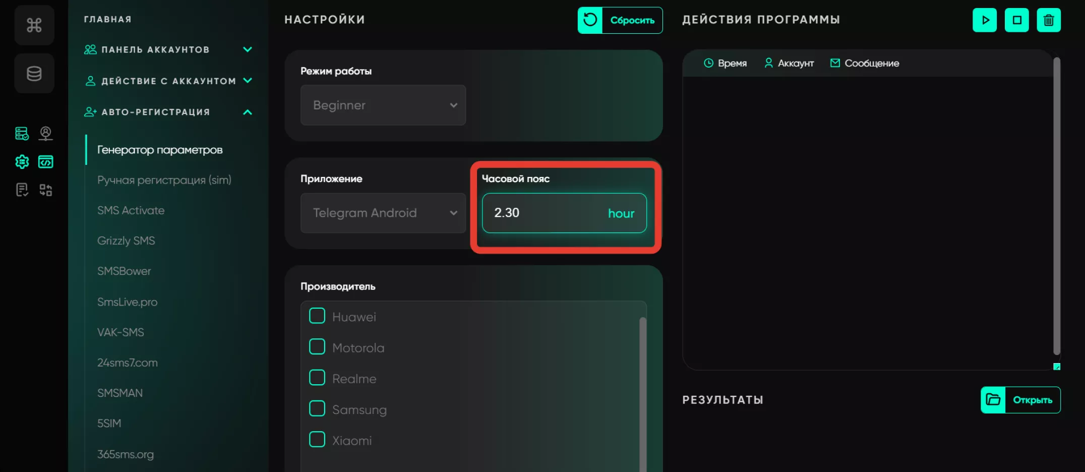This screenshot has width=1085, height=472.
Task: Click the code window icon in left rail
Action: (x=46, y=162)
